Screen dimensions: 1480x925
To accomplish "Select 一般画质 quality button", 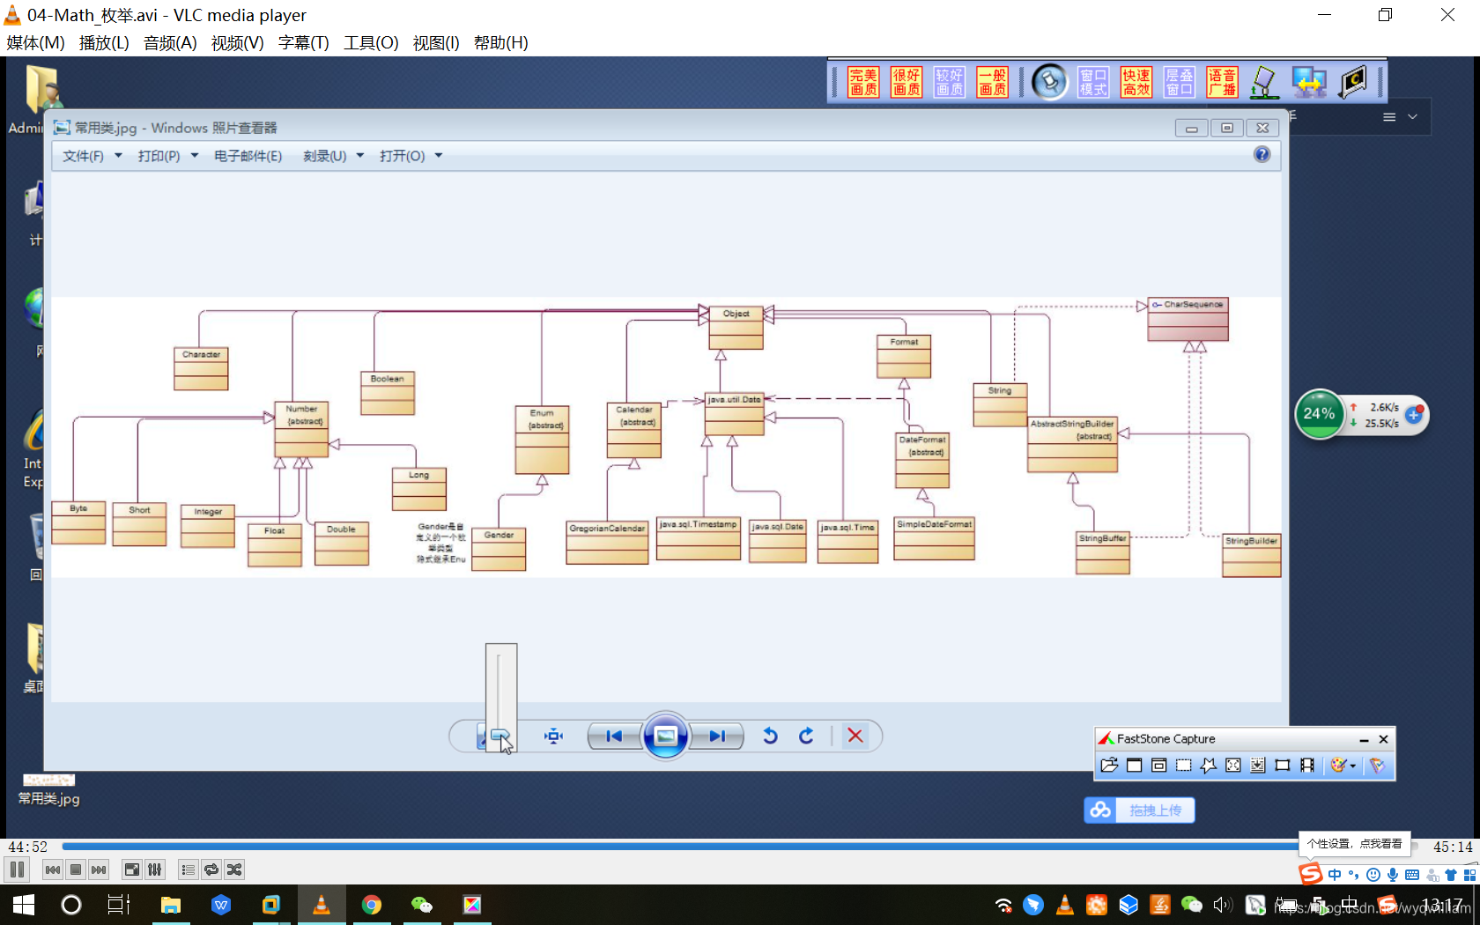I will [992, 82].
